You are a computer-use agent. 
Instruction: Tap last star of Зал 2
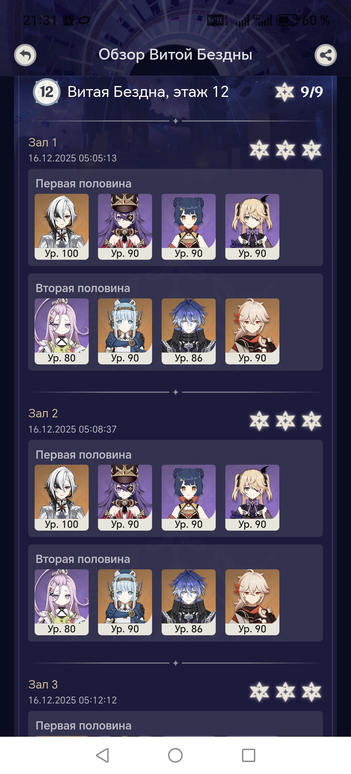[x=312, y=421]
